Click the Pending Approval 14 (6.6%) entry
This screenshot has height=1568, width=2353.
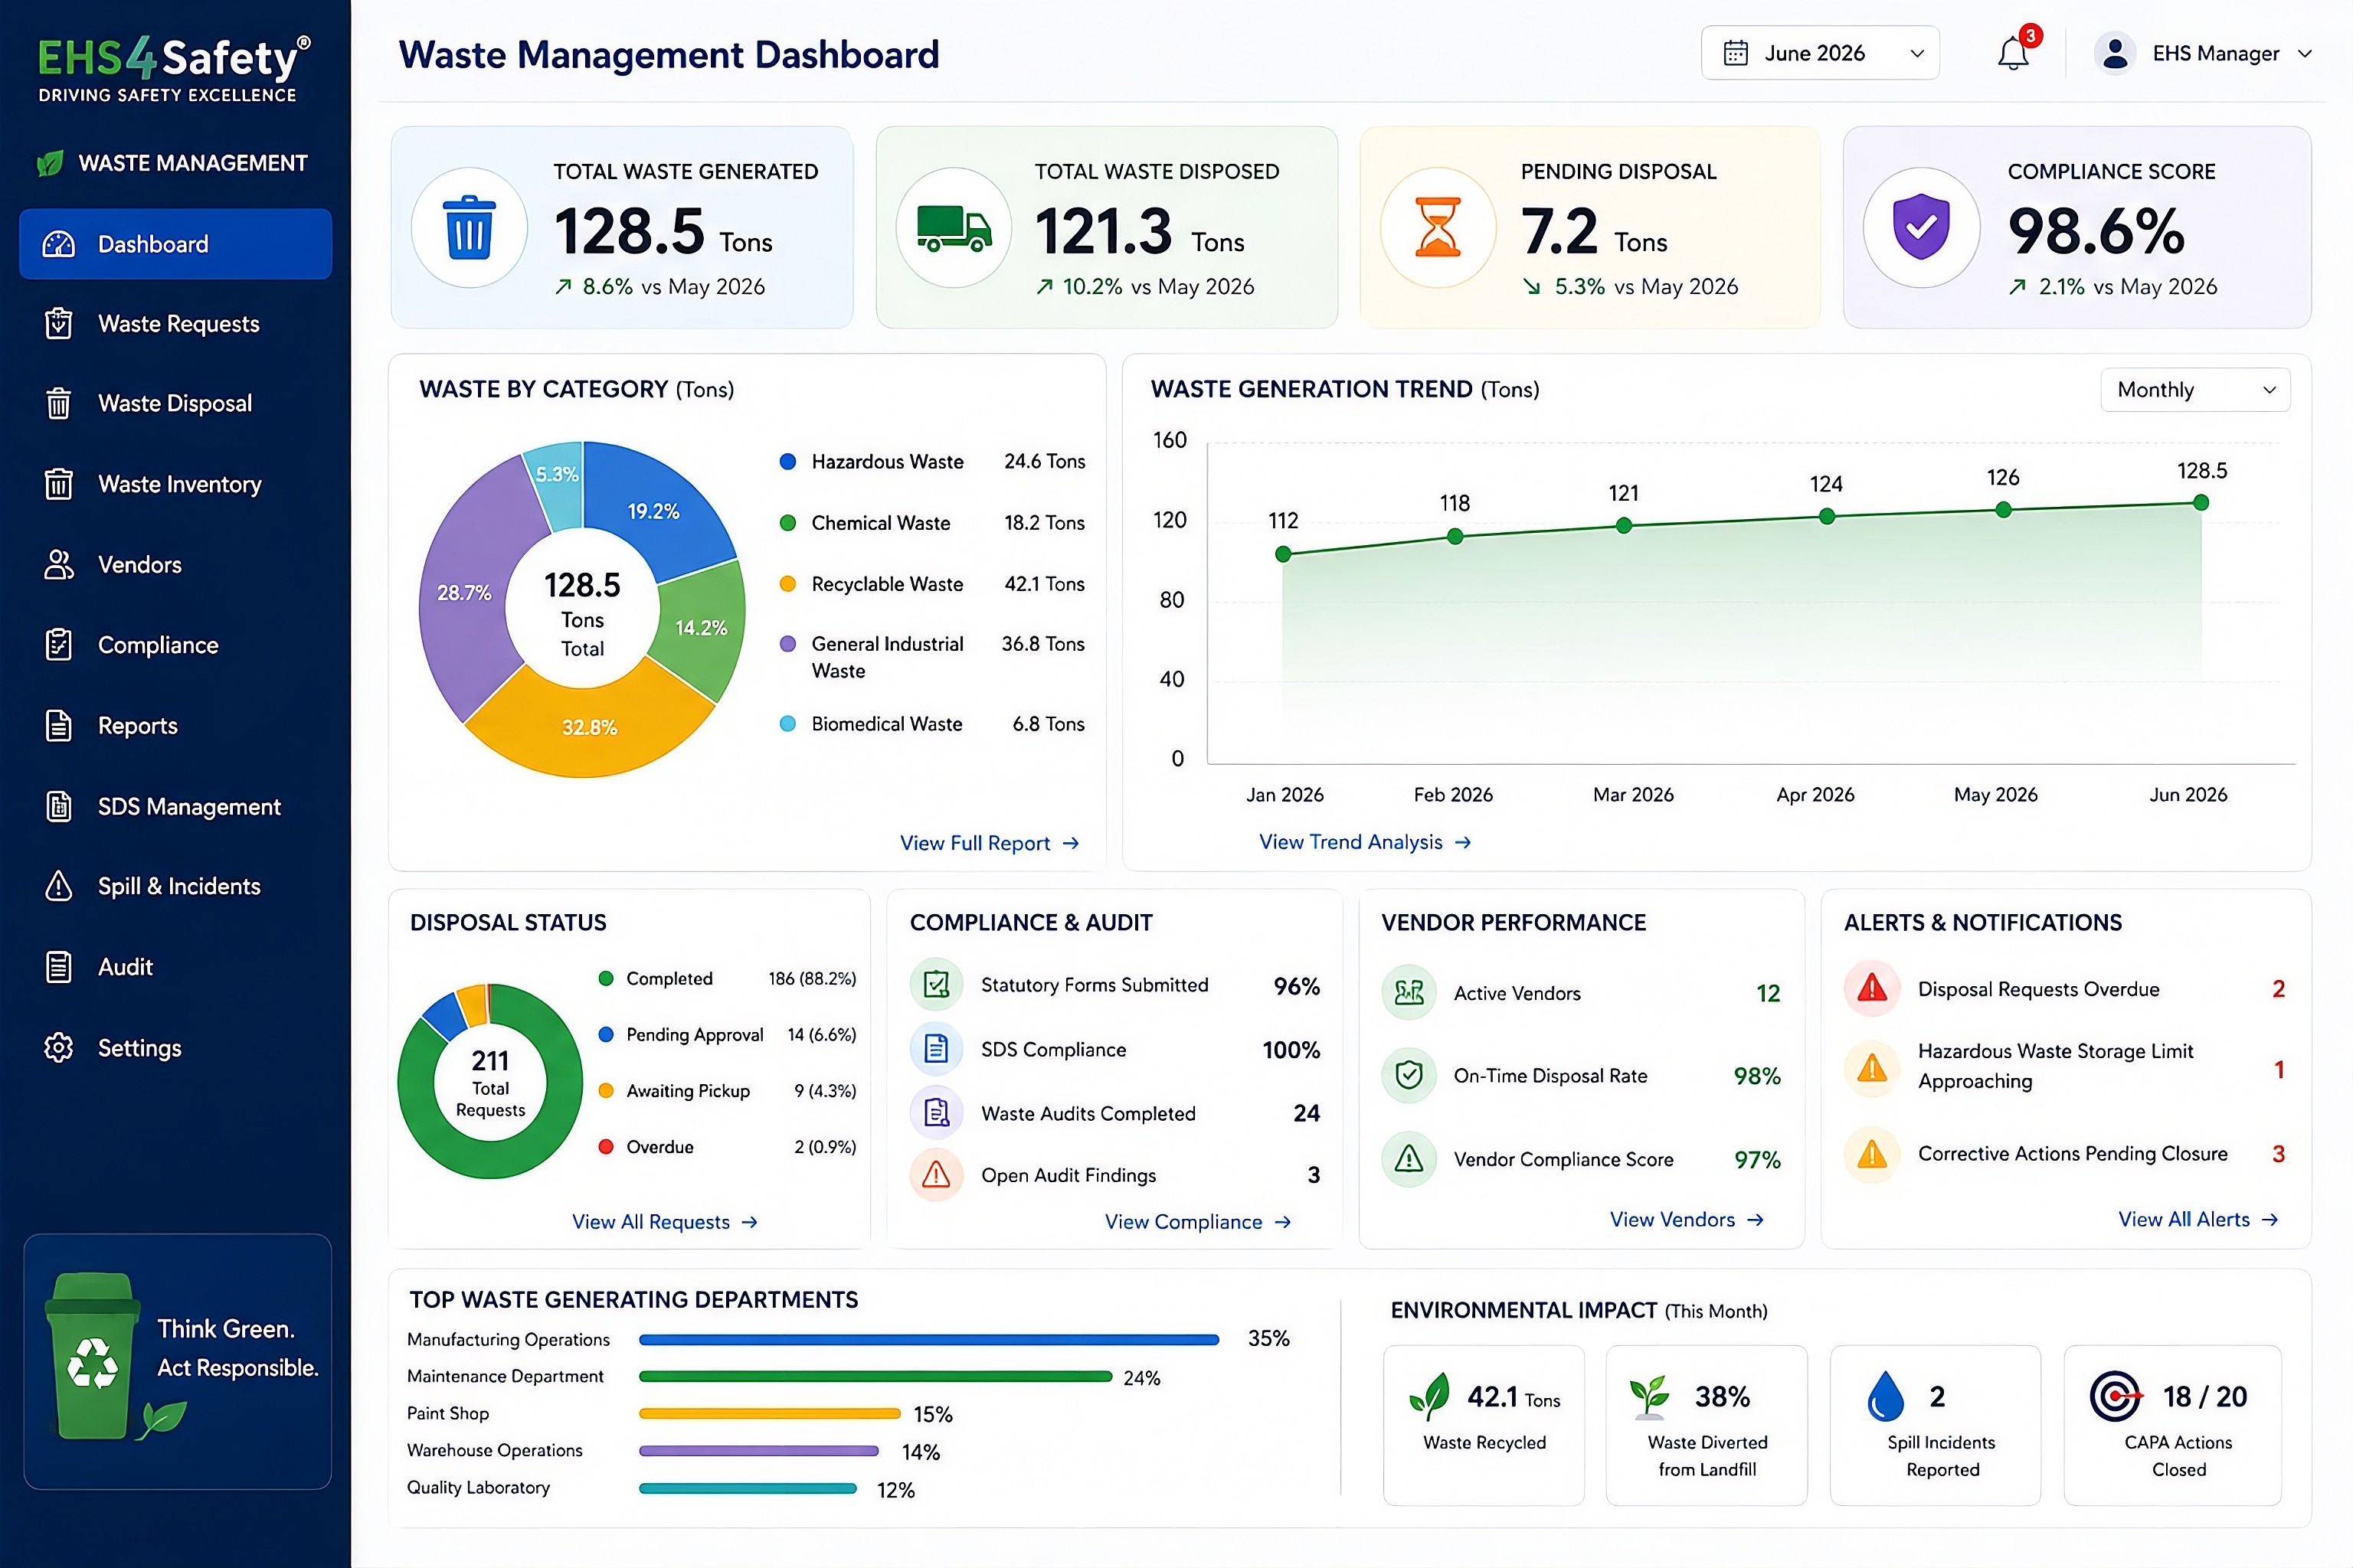(728, 1035)
